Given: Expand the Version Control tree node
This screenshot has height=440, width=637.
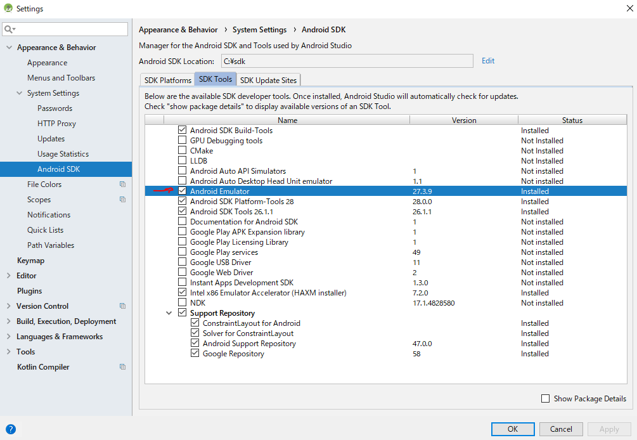Looking at the screenshot, I should tap(8, 306).
